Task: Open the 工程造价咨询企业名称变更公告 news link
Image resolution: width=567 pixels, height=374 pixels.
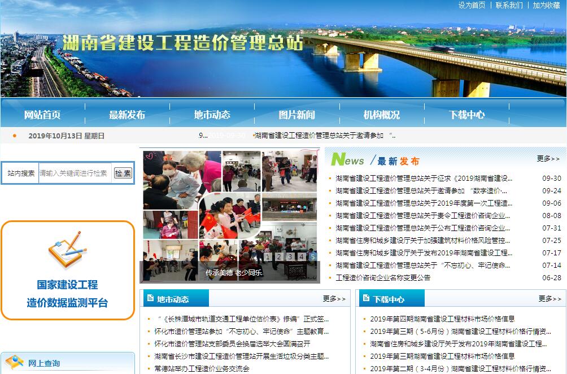Action: pyautogui.click(x=383, y=278)
